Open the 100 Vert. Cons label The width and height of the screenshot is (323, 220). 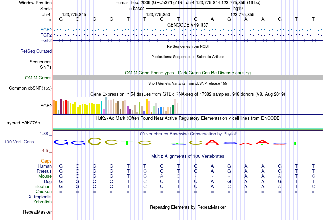(x=19, y=142)
